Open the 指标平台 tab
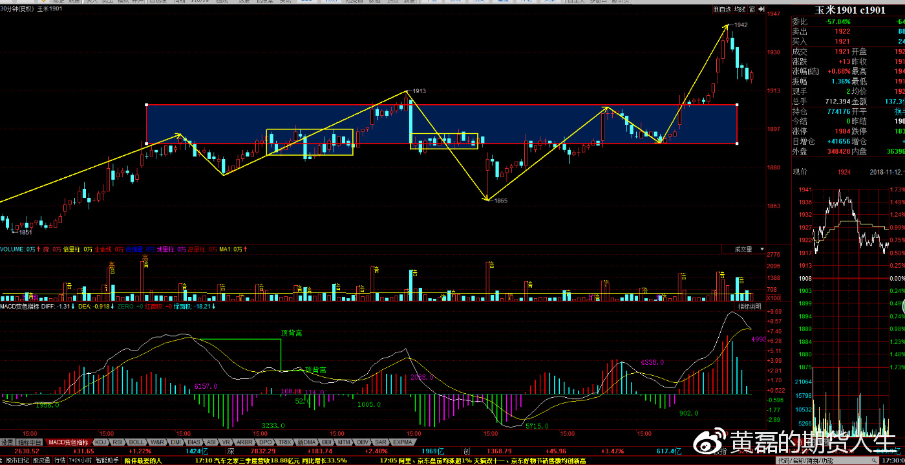Screen dimensions: 905x465 (30, 442)
